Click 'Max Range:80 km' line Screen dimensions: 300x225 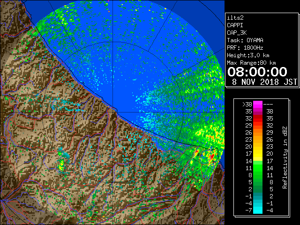pos(251,63)
